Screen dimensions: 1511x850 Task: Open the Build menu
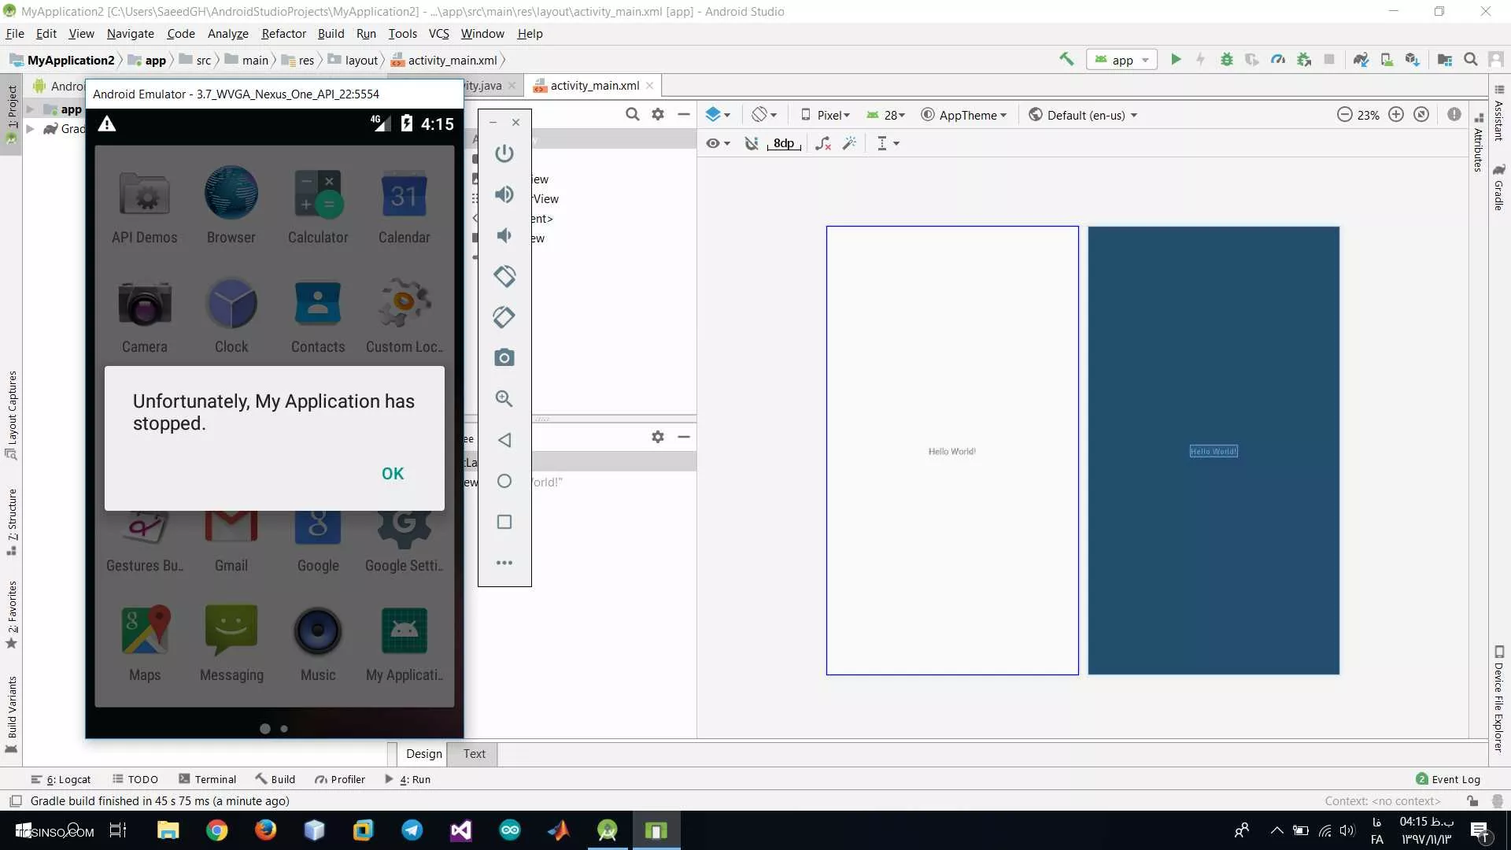[331, 34]
